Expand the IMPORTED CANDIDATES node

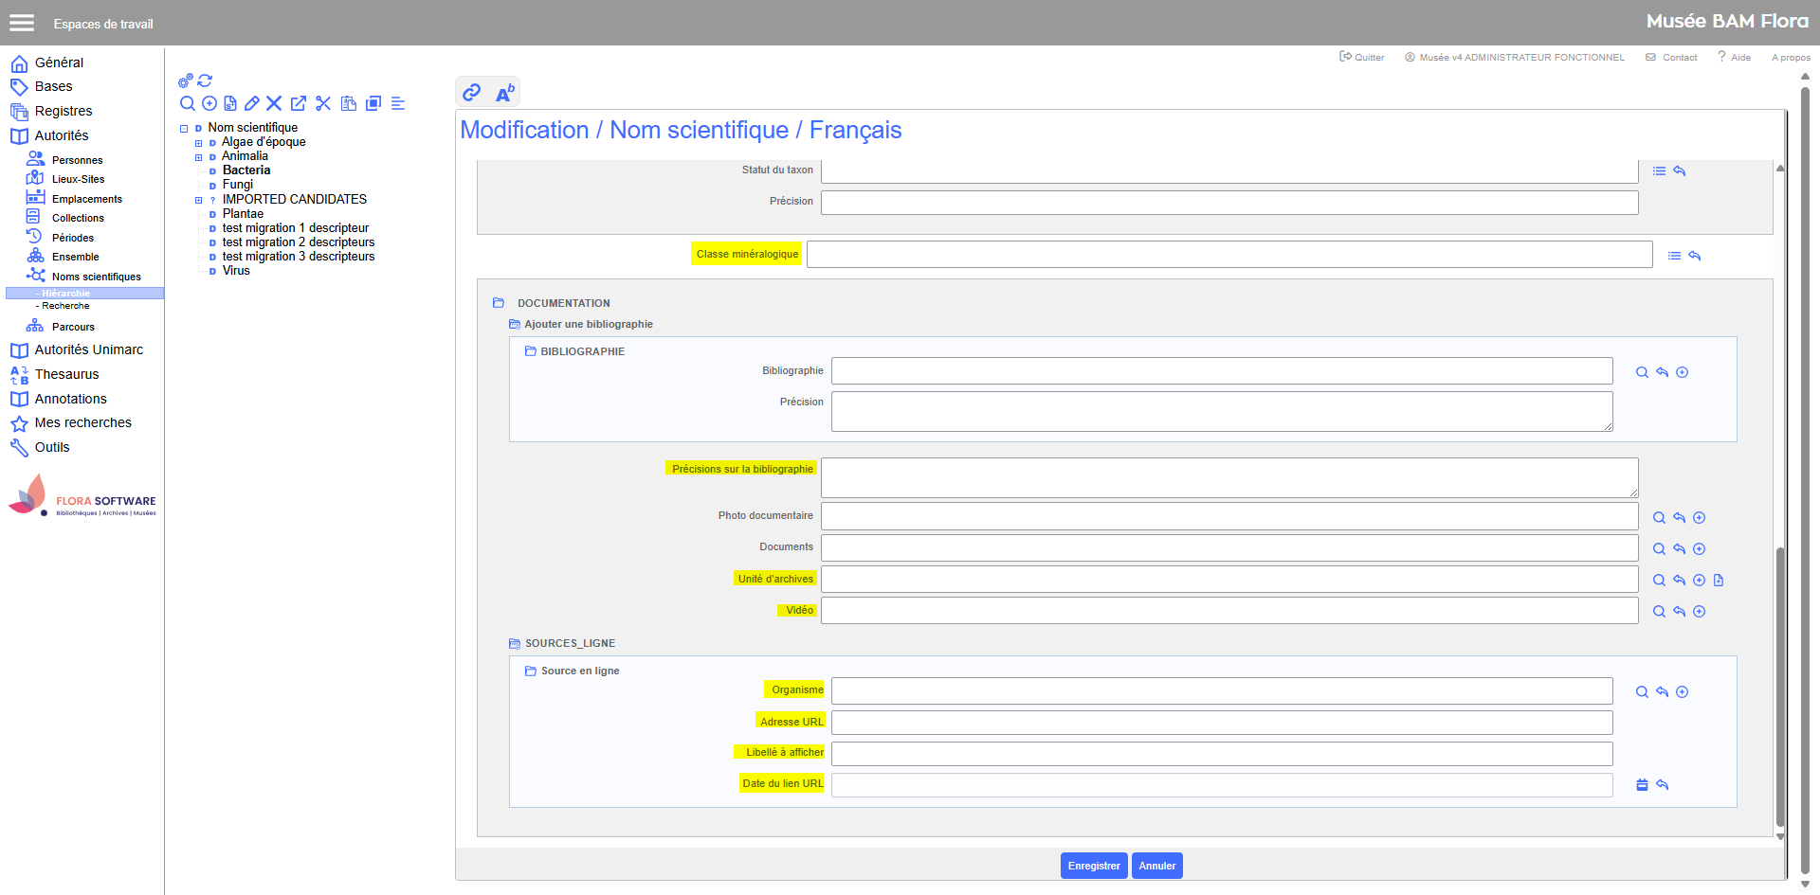coord(199,200)
